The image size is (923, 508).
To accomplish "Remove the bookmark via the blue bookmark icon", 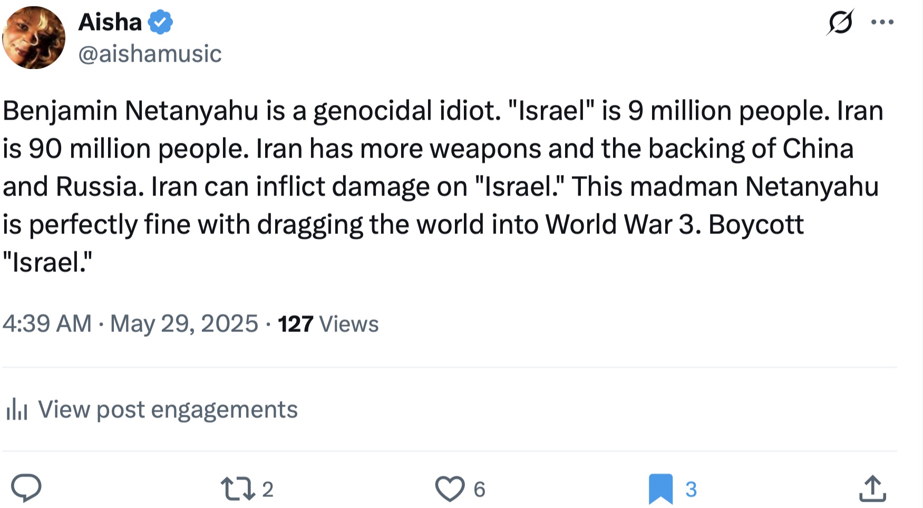I will point(660,489).
